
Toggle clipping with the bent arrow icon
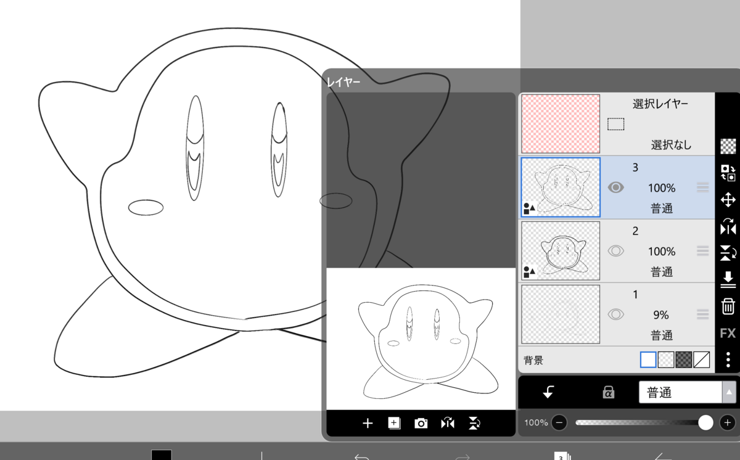pos(548,392)
